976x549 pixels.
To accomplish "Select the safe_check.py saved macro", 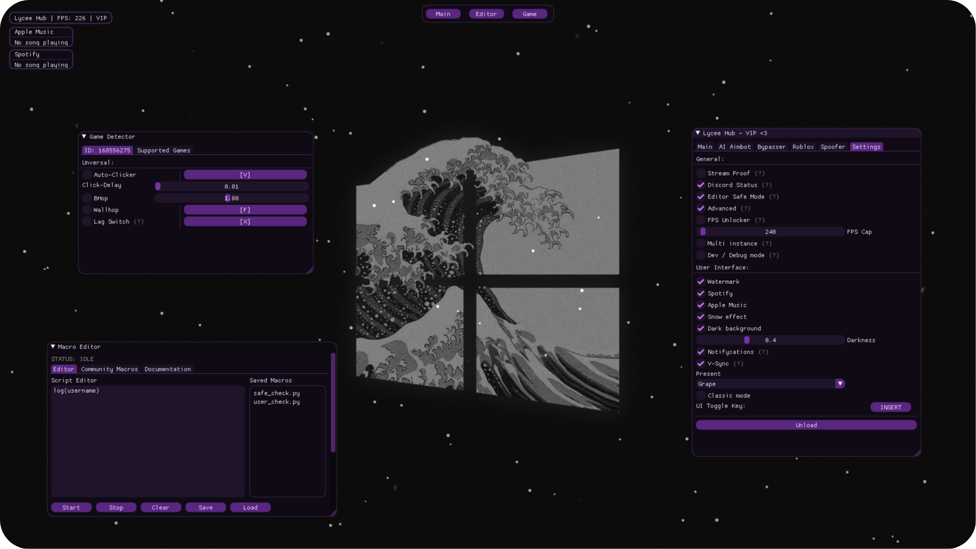I will coord(277,393).
